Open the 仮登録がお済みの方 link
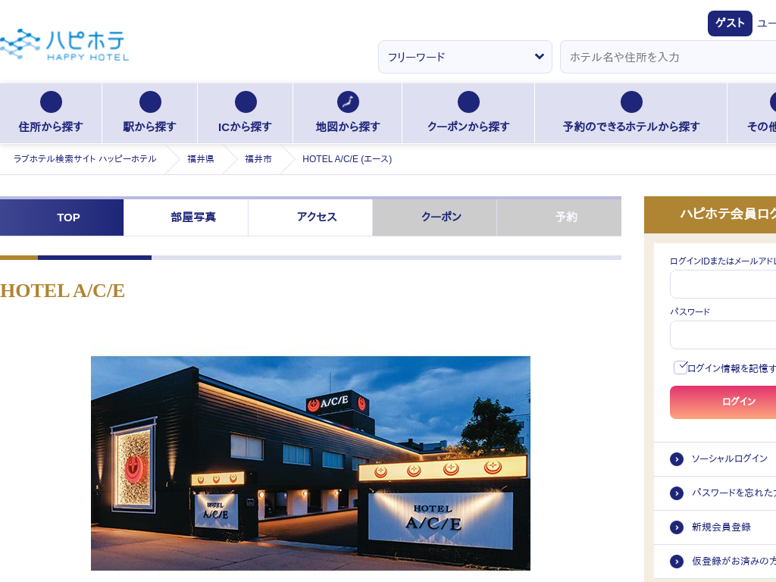Screen dimensions: 776x582 pyautogui.click(x=734, y=561)
